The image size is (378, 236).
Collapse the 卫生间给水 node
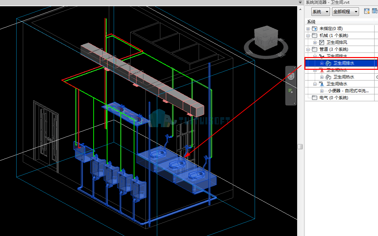315,84
